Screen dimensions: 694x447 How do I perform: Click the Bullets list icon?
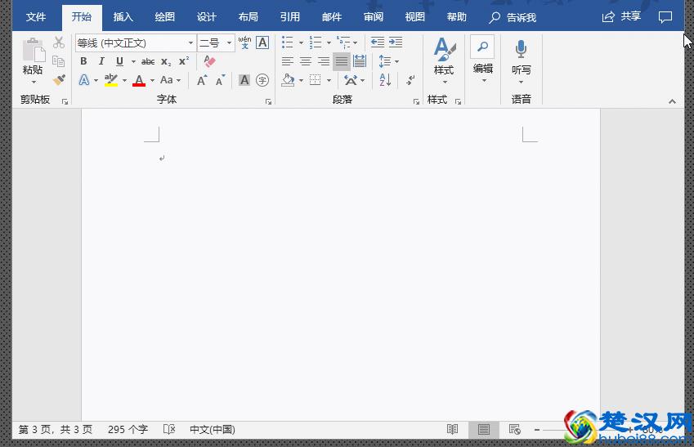coord(288,42)
